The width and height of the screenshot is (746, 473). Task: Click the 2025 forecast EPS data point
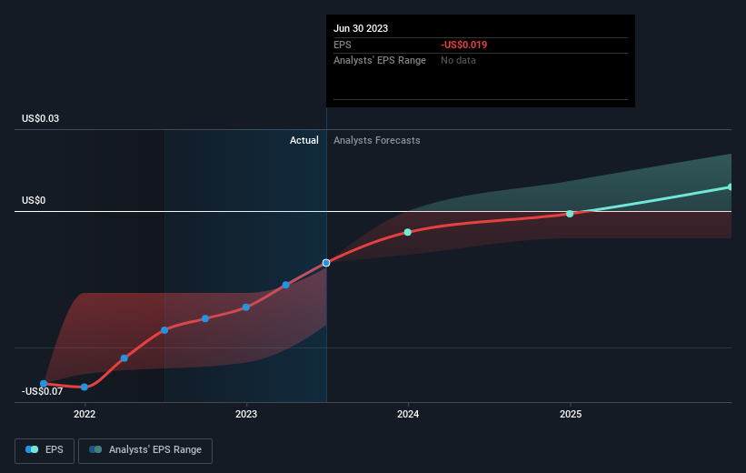(x=570, y=214)
